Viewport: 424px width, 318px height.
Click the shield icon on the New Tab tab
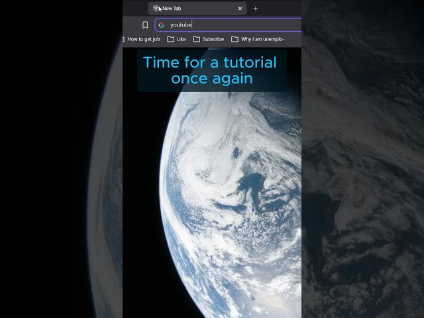pyautogui.click(x=156, y=9)
